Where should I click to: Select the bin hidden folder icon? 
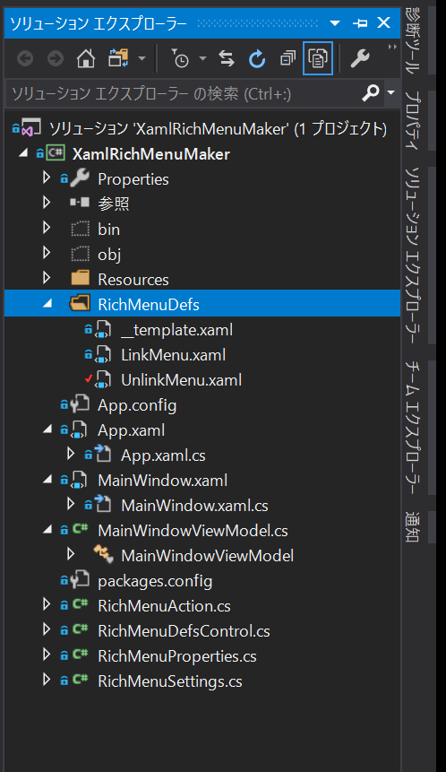coord(80,229)
